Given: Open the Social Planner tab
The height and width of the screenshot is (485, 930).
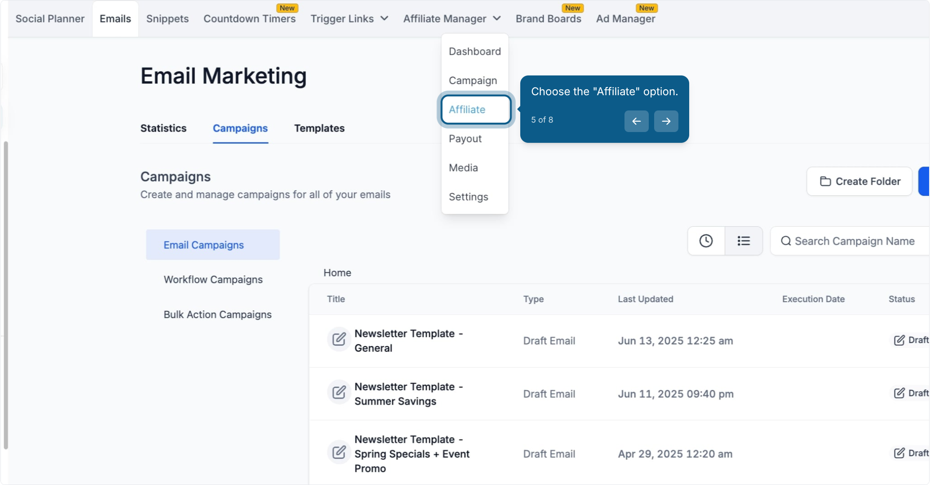Looking at the screenshot, I should [50, 19].
